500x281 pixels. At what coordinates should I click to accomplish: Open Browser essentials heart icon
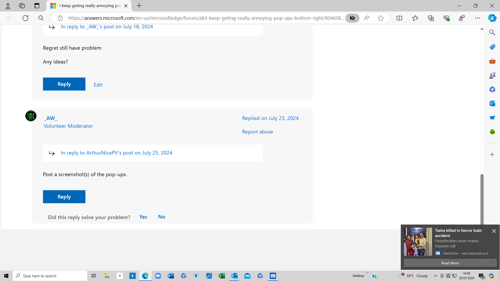(446, 18)
